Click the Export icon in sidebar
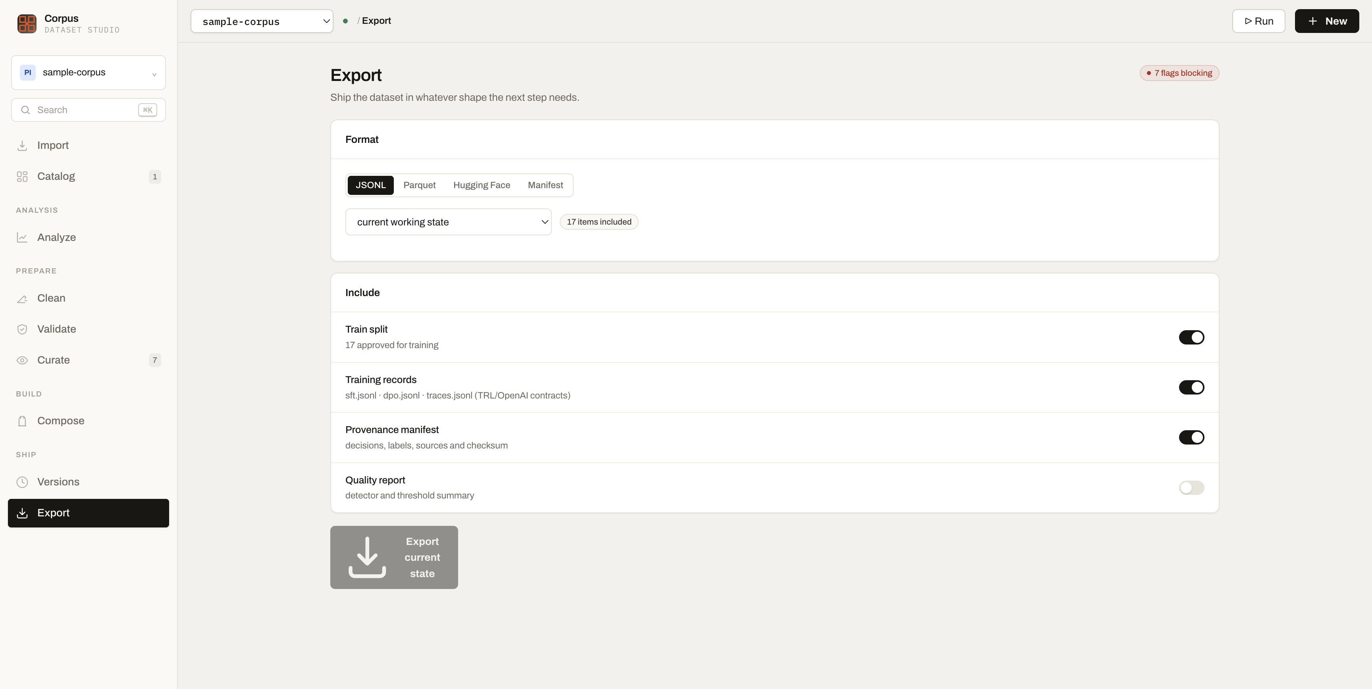The height and width of the screenshot is (689, 1372). point(22,513)
